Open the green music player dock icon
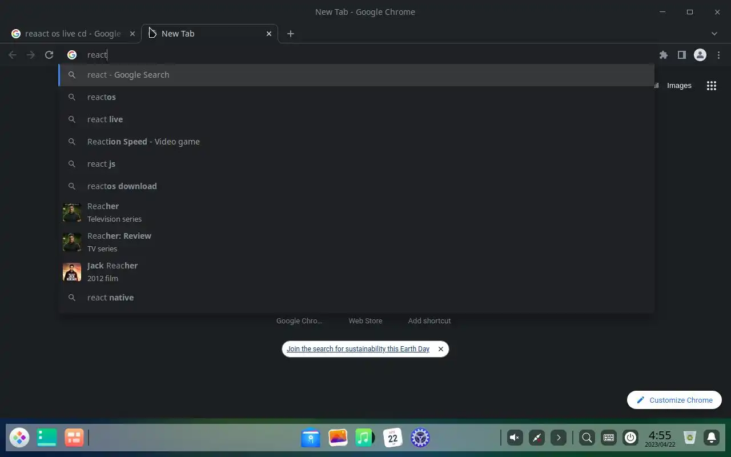 pyautogui.click(x=364, y=438)
